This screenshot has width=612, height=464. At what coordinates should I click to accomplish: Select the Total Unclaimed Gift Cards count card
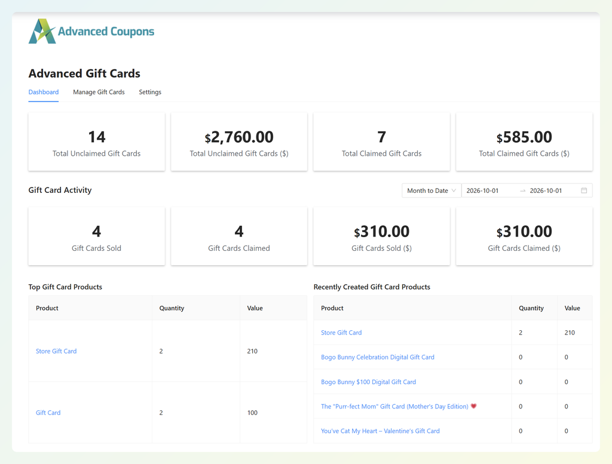pyautogui.click(x=96, y=142)
